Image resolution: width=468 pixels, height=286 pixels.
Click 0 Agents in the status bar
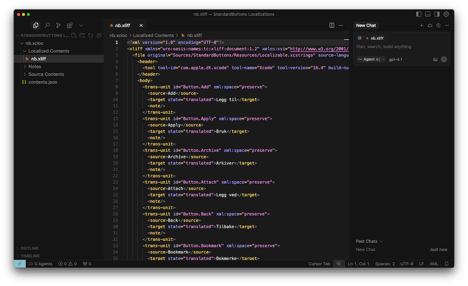[41, 263]
